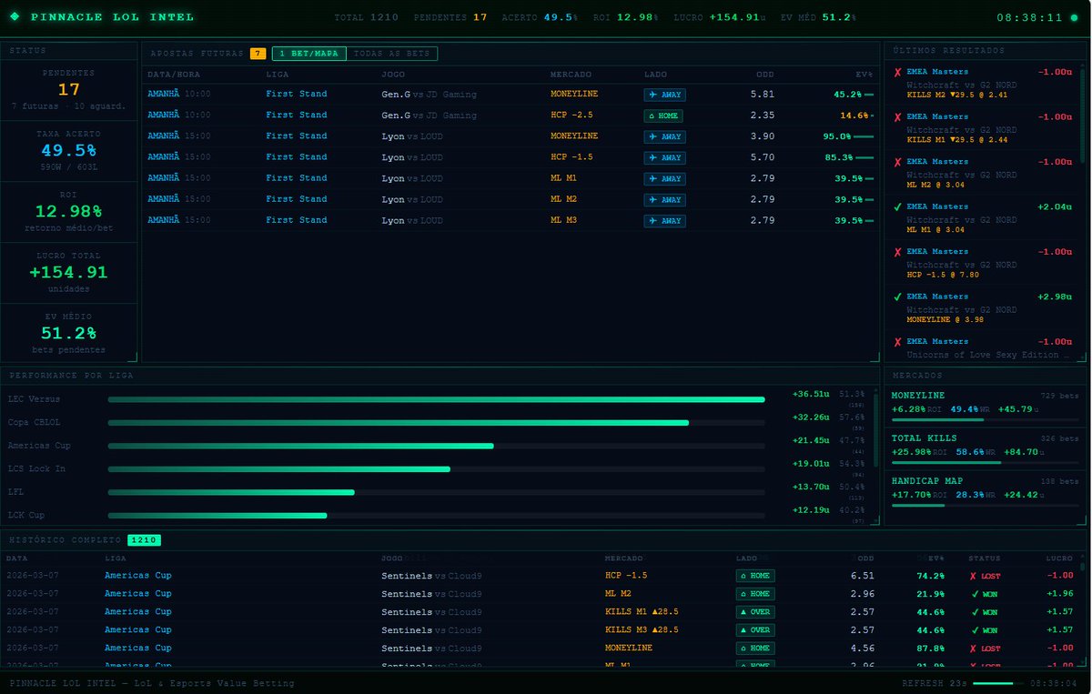Image resolution: width=1092 pixels, height=694 pixels.
Task: Click the red X on the ML M2 @ 3.04 result
Action: (898, 162)
